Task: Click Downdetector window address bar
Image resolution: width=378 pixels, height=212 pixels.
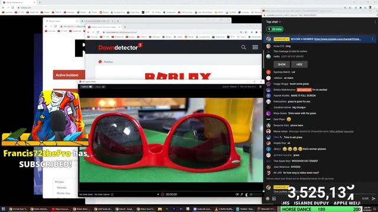Action: point(169,32)
